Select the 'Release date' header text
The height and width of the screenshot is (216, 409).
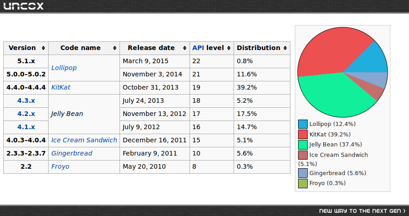pos(151,48)
